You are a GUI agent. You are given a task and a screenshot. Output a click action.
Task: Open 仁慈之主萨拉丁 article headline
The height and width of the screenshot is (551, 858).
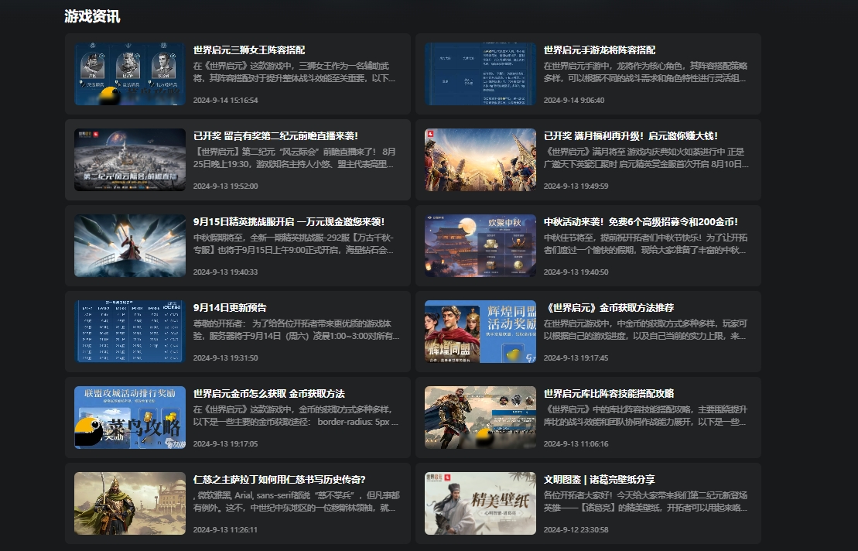coord(279,480)
